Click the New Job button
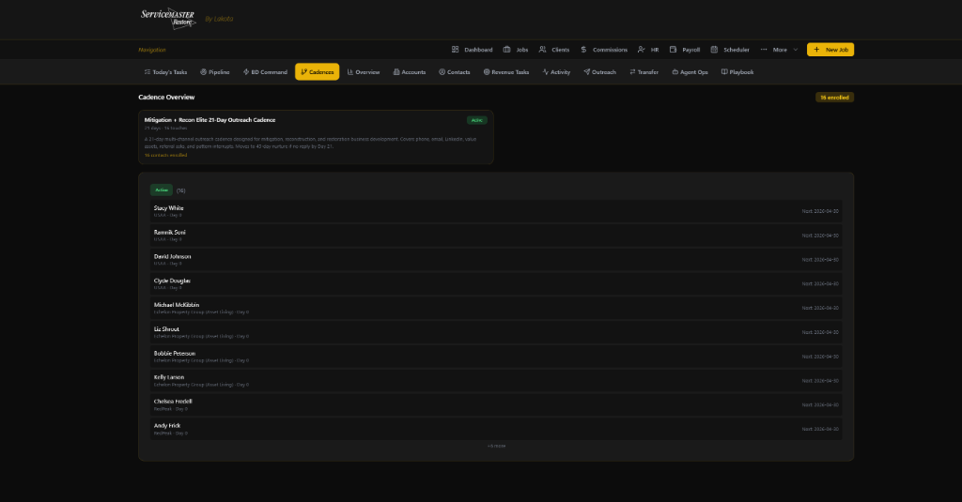962x502 pixels. click(x=830, y=50)
